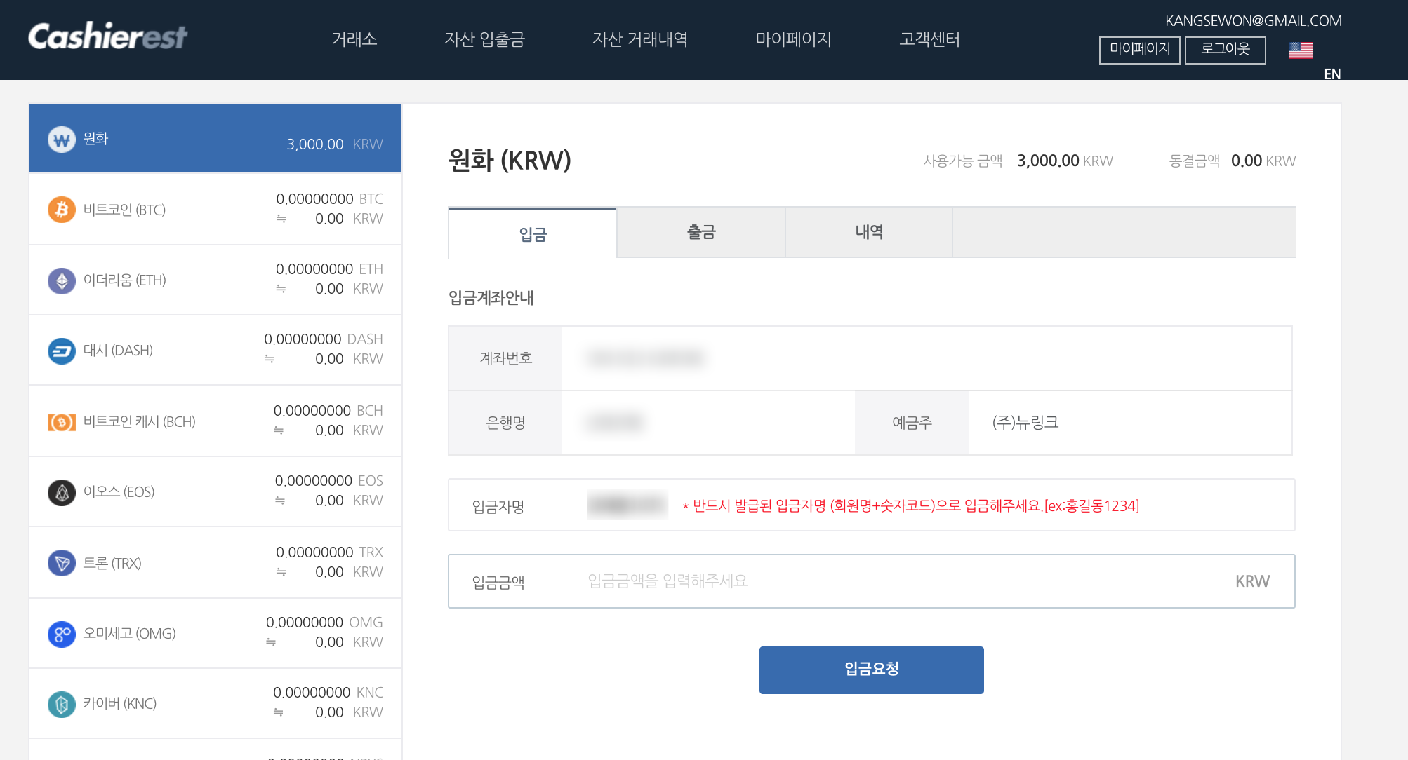This screenshot has width=1408, height=760.
Task: Click the US flag language icon
Action: (1300, 50)
